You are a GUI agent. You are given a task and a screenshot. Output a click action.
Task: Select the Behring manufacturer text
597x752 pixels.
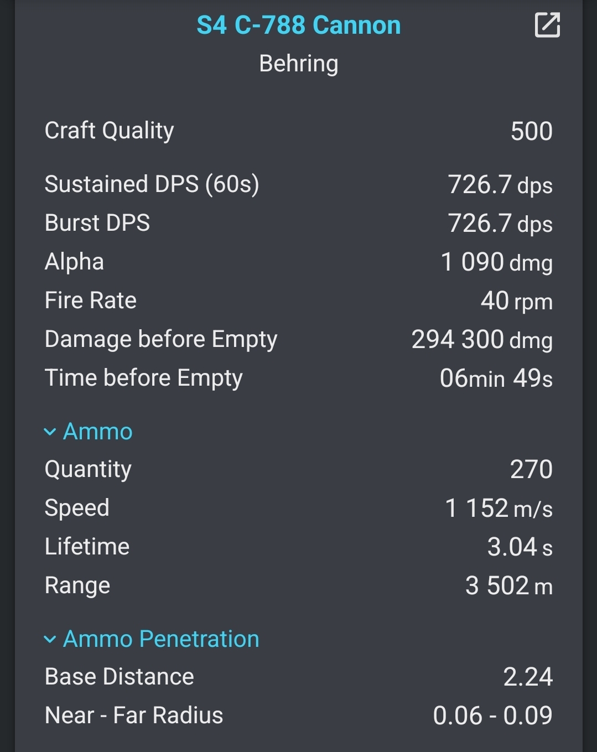point(299,64)
